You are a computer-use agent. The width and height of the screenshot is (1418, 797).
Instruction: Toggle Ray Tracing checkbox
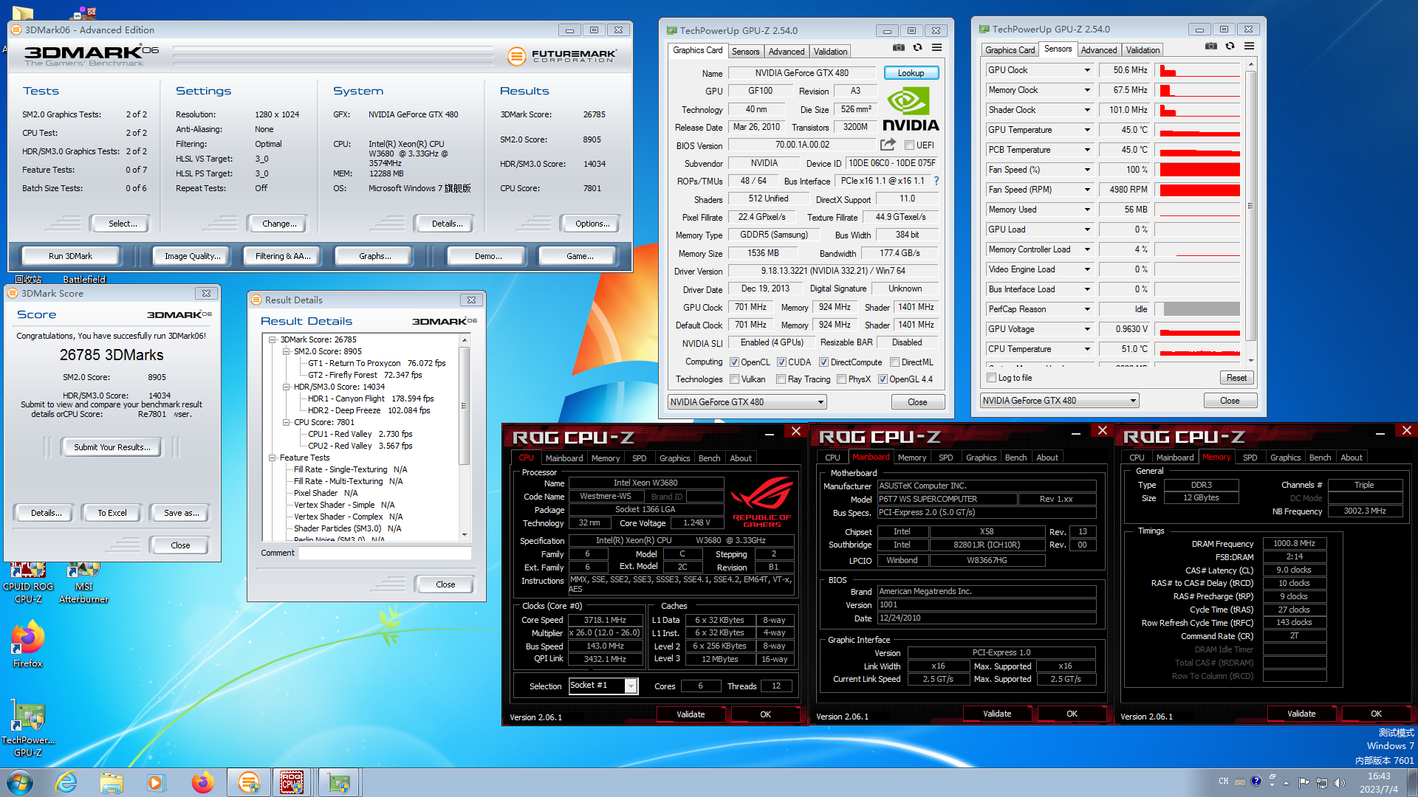781,379
